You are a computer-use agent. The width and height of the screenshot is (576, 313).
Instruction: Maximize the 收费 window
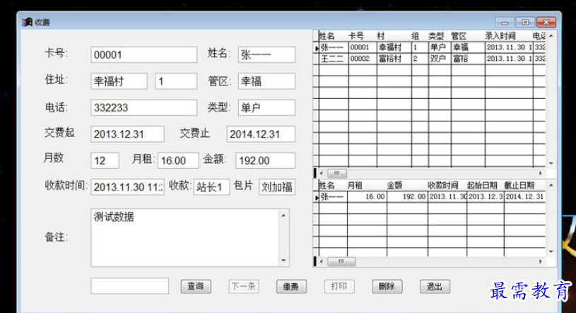(x=525, y=23)
